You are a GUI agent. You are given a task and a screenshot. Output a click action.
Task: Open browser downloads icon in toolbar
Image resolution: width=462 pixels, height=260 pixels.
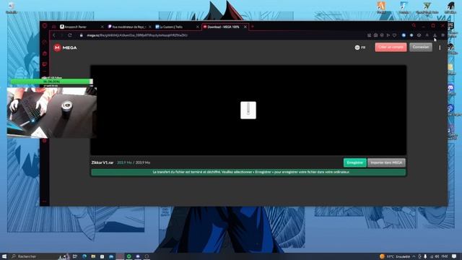coord(435,35)
